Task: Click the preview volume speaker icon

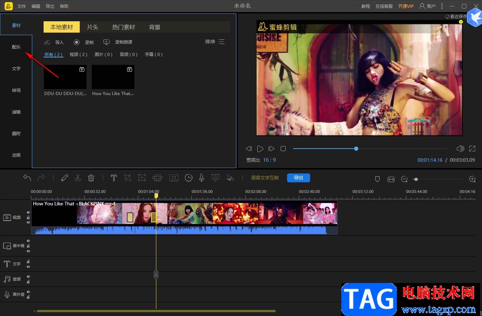Action: coord(460,149)
